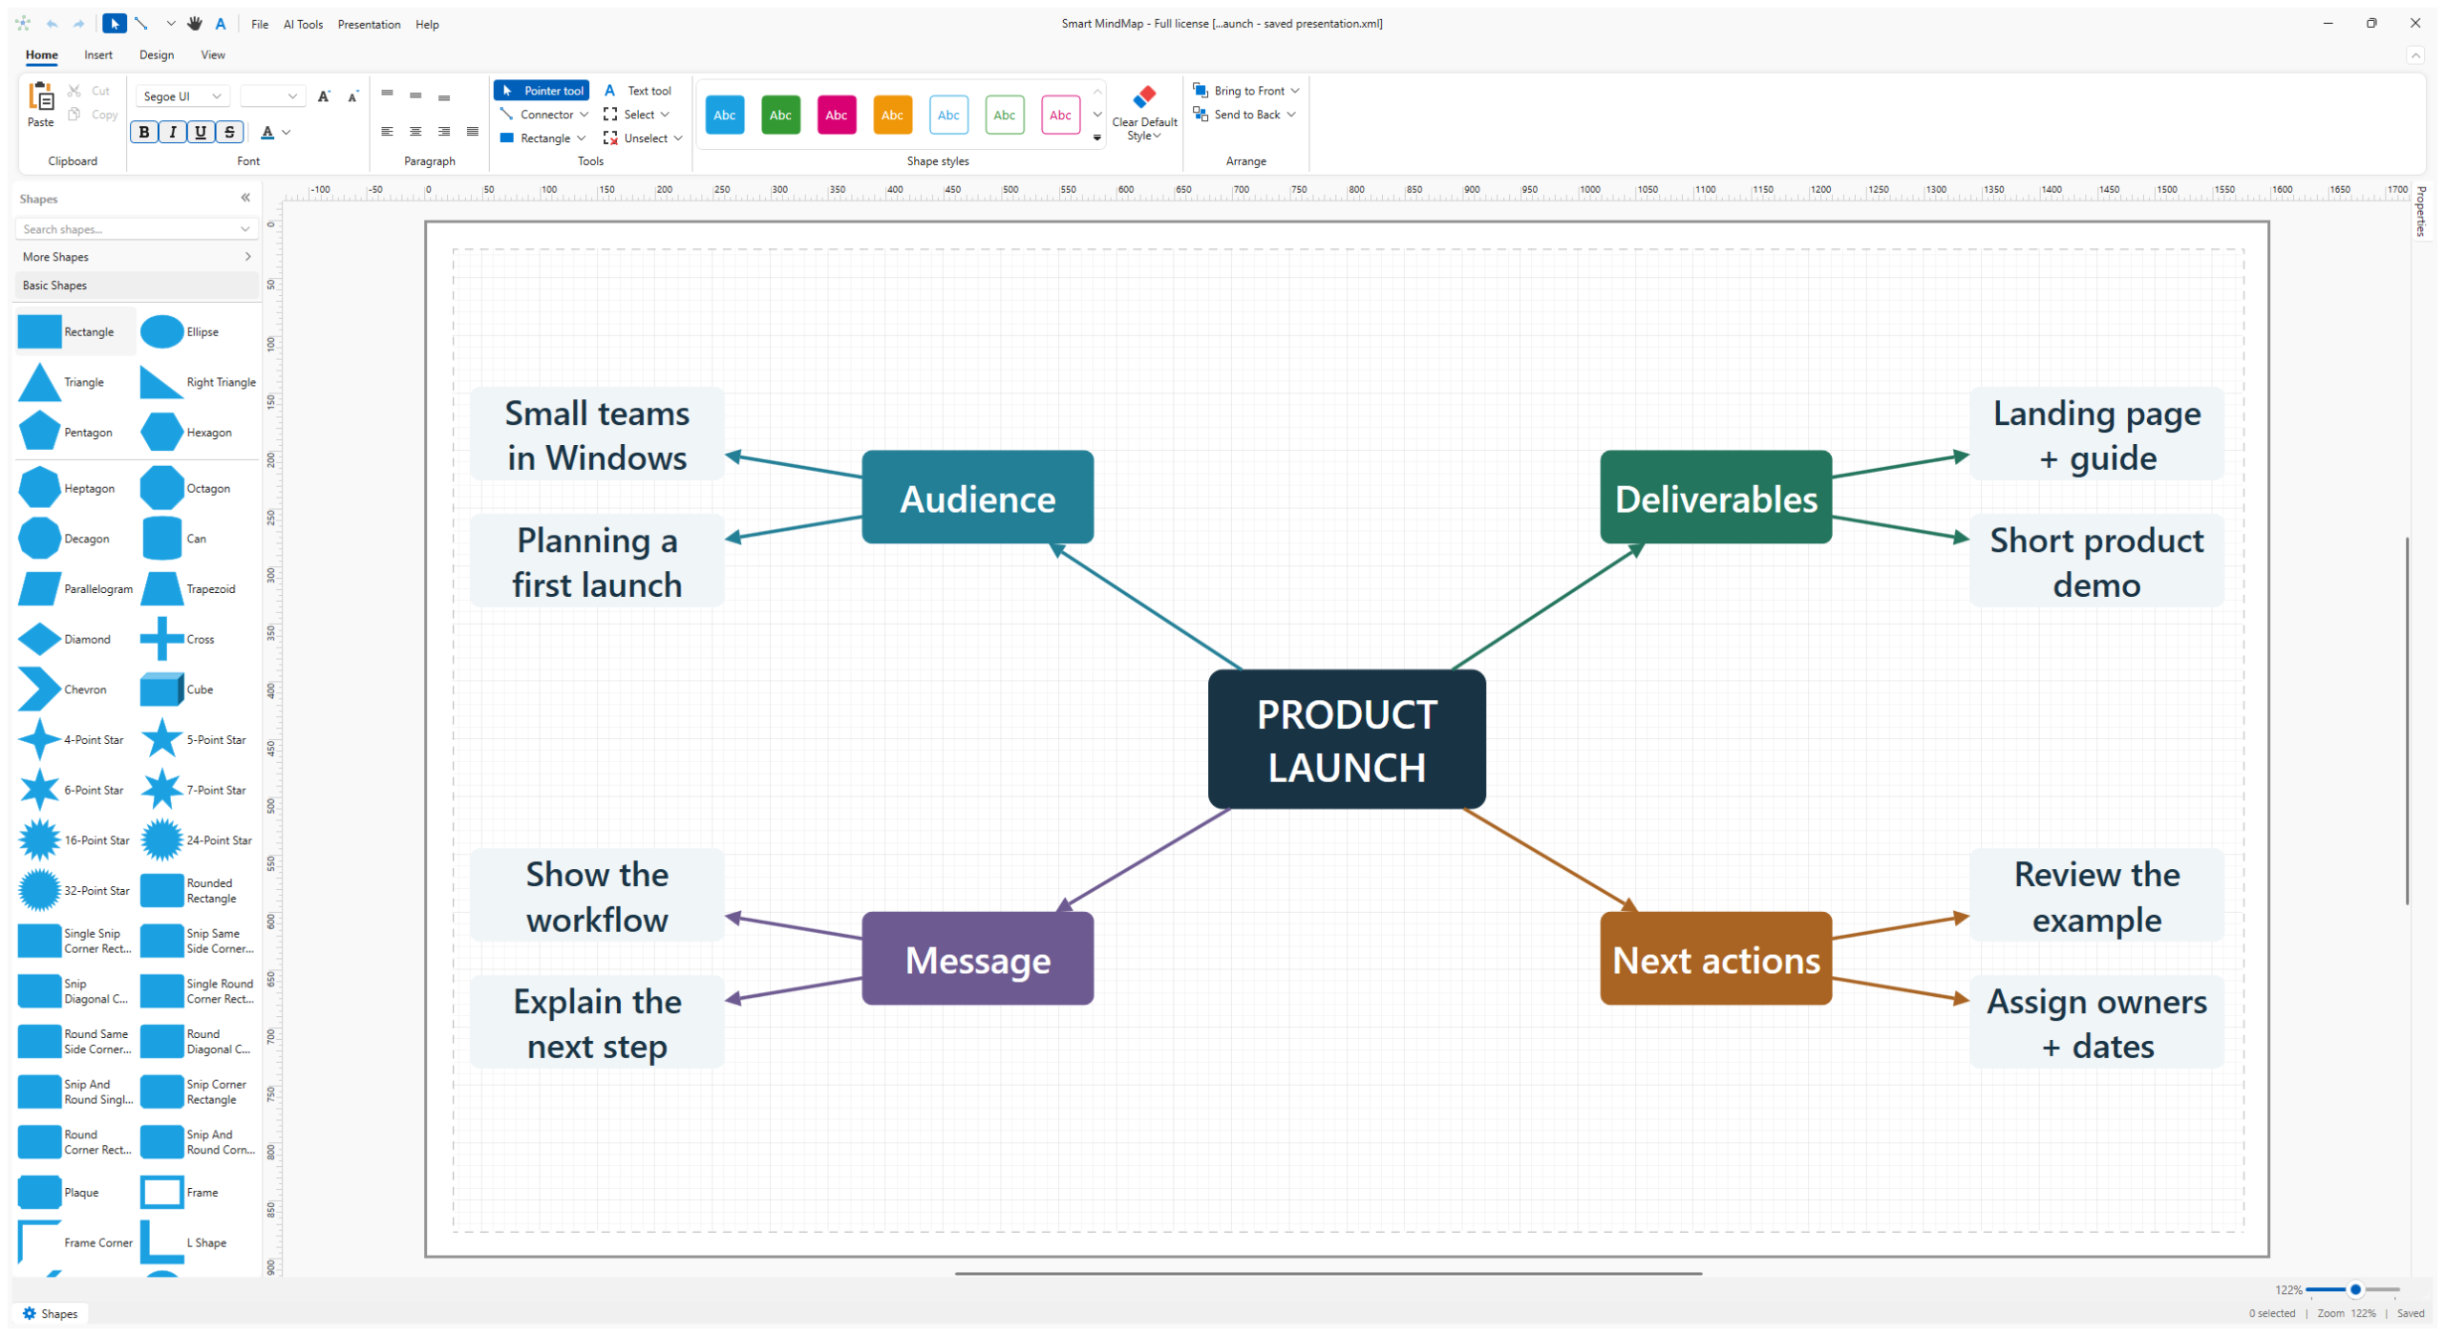Viewport: 2445px width, 1336px height.
Task: Click Clear Default Style eraser icon
Action: [x=1144, y=96]
